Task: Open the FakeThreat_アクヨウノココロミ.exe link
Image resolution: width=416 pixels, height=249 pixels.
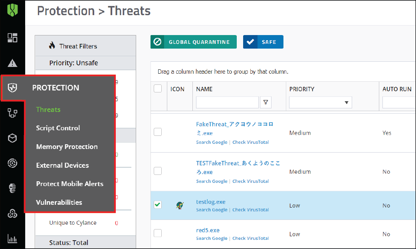Action: 235,128
